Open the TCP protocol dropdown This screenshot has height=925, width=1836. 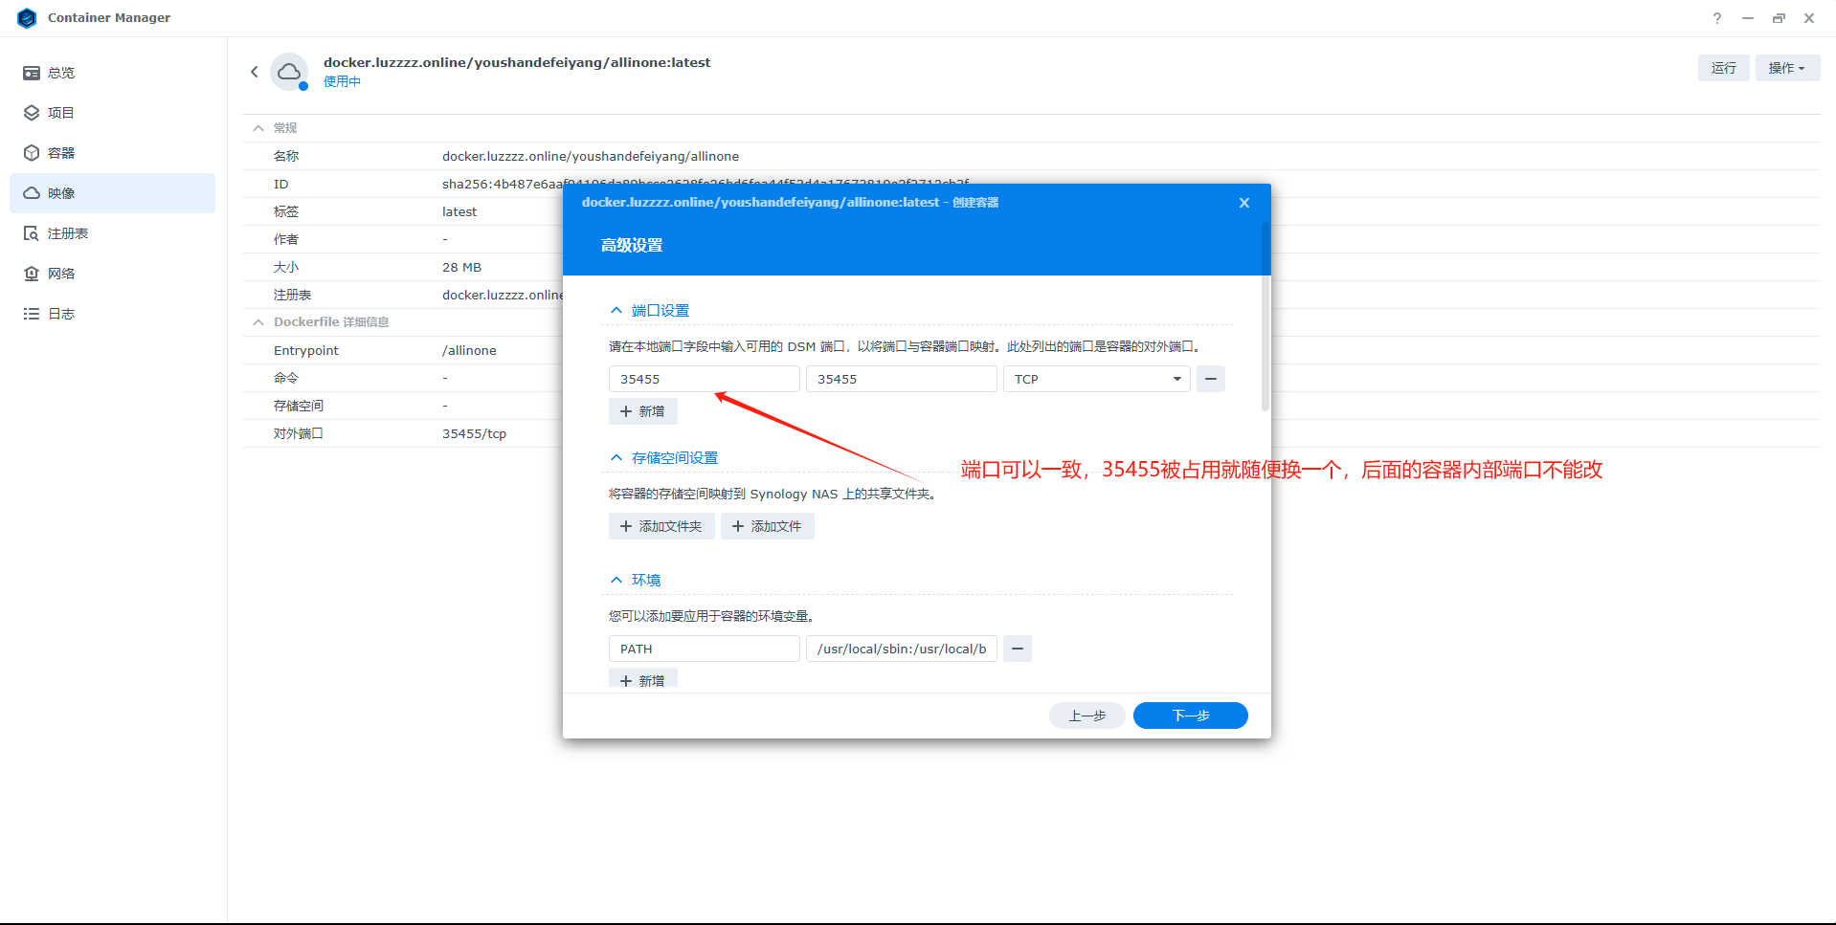[1096, 379]
